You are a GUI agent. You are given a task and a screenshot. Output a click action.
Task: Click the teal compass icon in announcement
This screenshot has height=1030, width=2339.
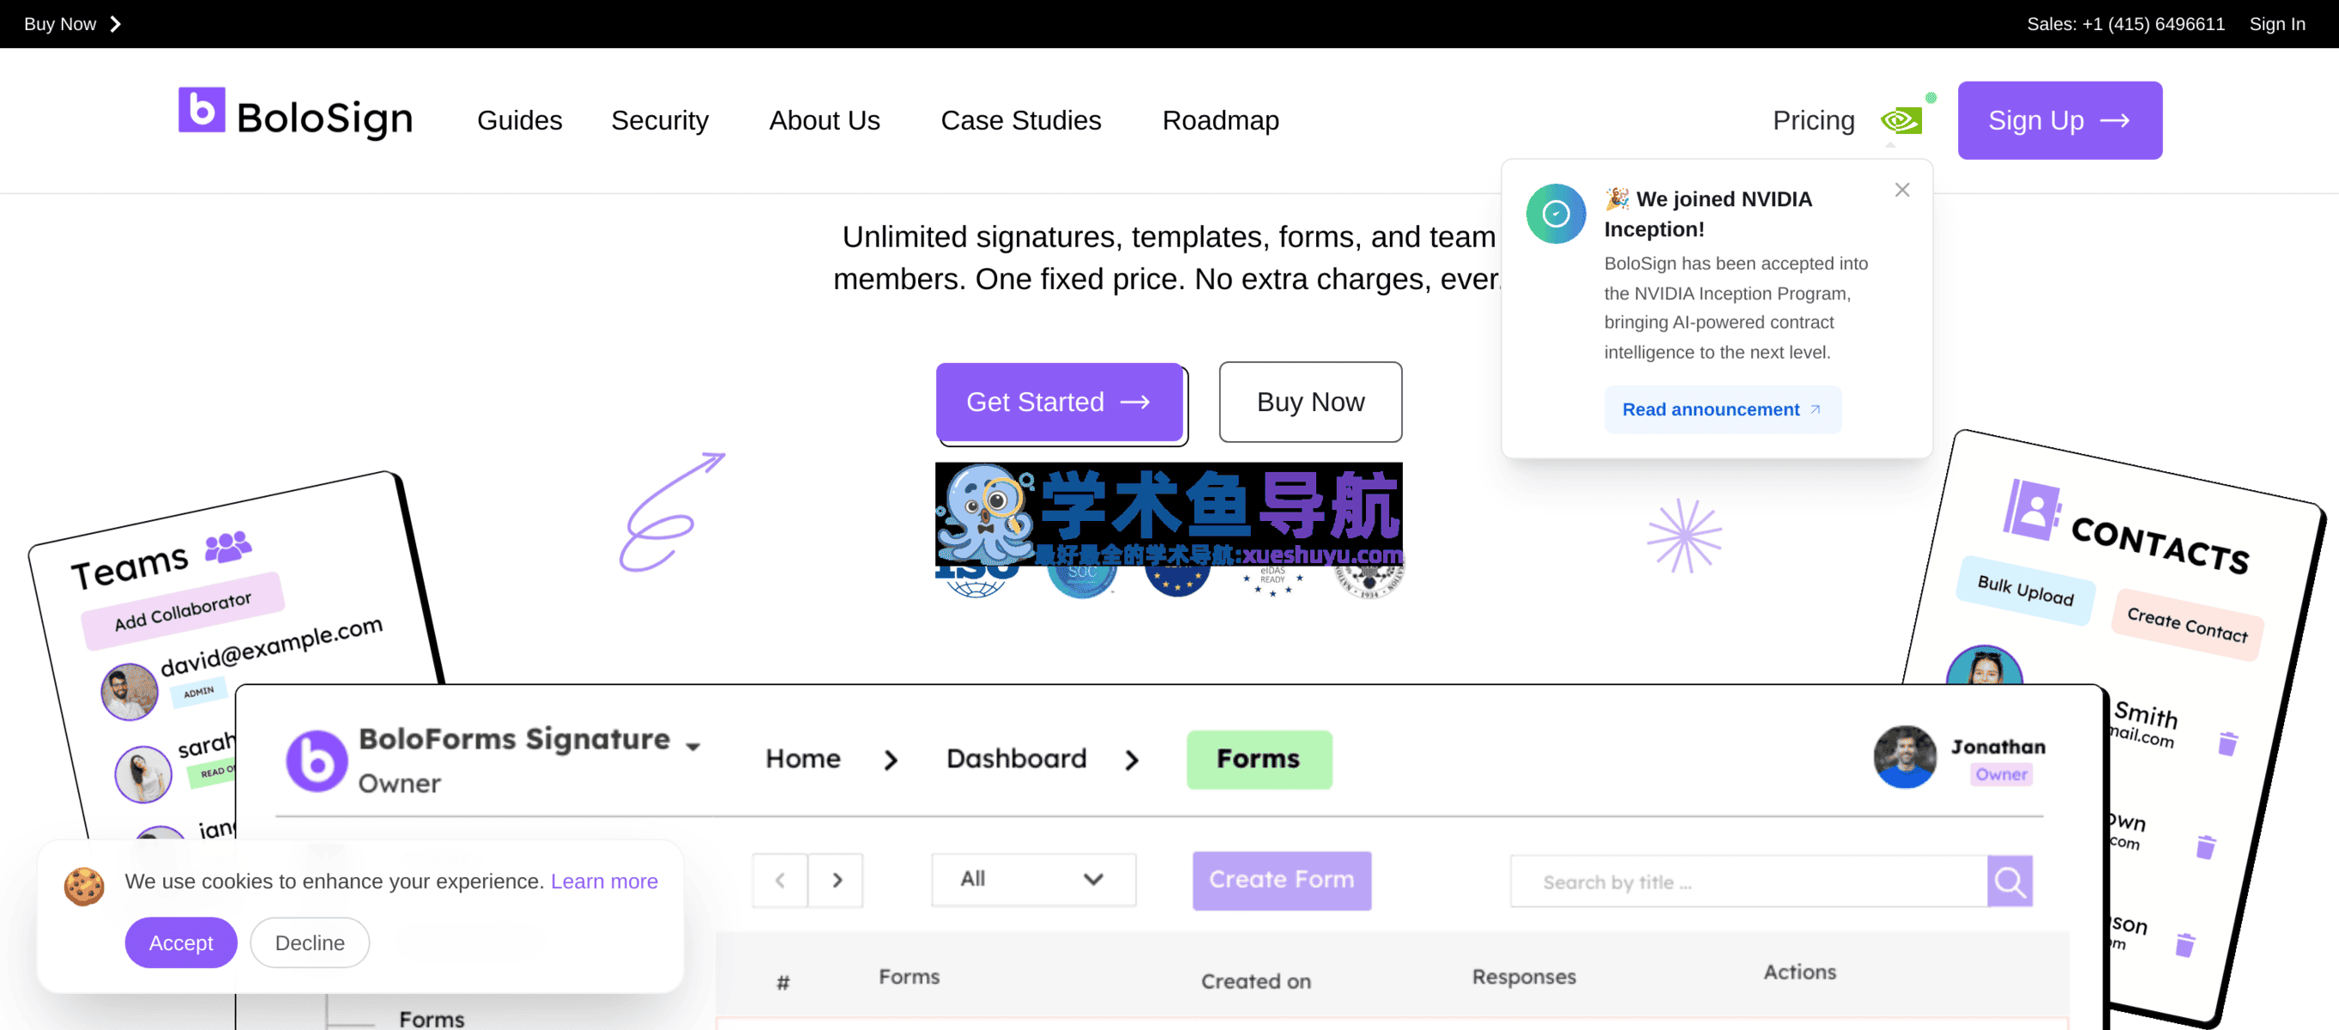pyautogui.click(x=1556, y=214)
